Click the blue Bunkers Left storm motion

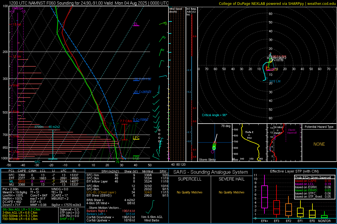[x=111, y=214]
